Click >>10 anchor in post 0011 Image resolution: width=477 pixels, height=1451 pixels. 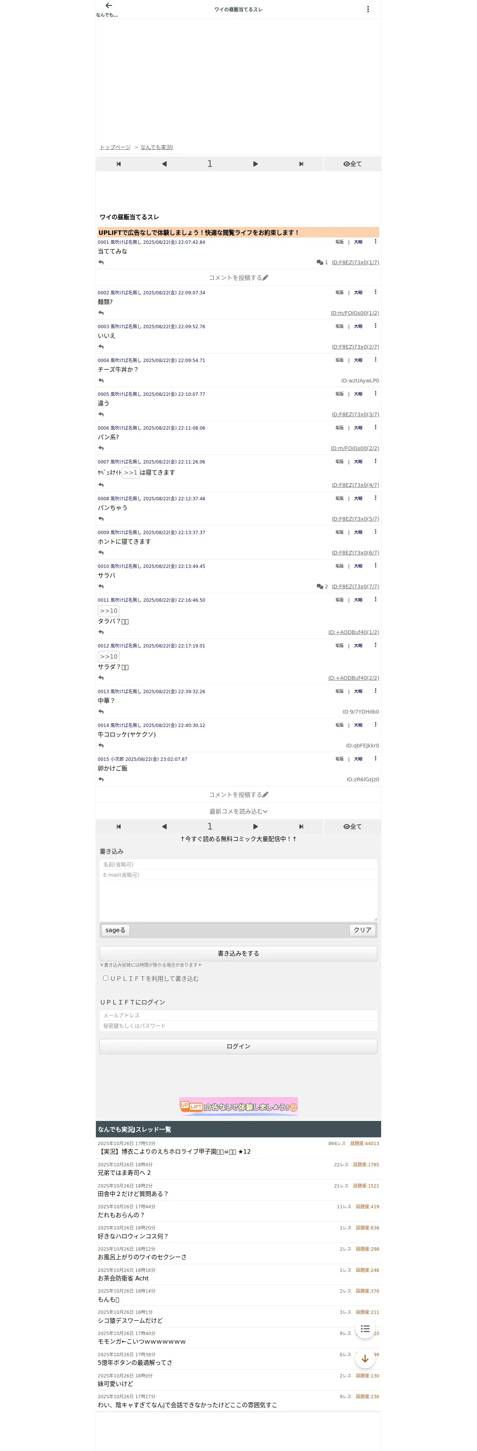tap(109, 611)
